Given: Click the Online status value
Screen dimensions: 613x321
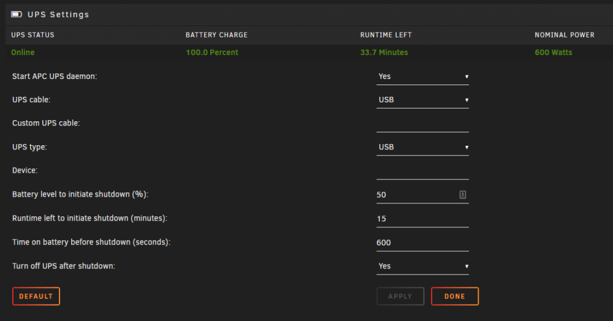Looking at the screenshot, I should 23,52.
